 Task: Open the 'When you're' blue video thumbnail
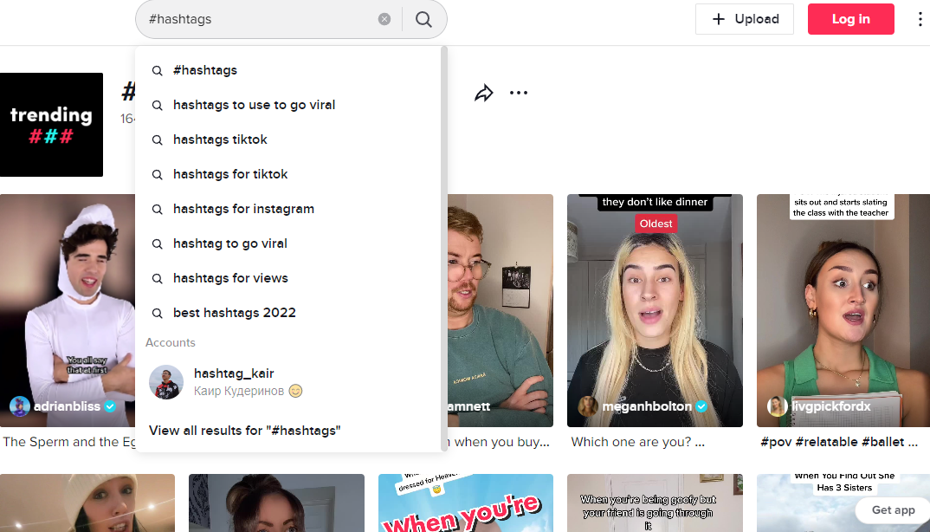click(466, 503)
